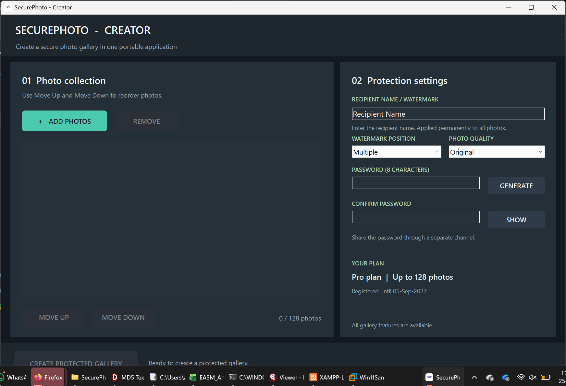Click the muted volume tray icon

coord(533,377)
